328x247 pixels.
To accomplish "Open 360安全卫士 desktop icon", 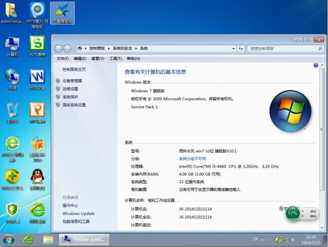I will coord(12,180).
